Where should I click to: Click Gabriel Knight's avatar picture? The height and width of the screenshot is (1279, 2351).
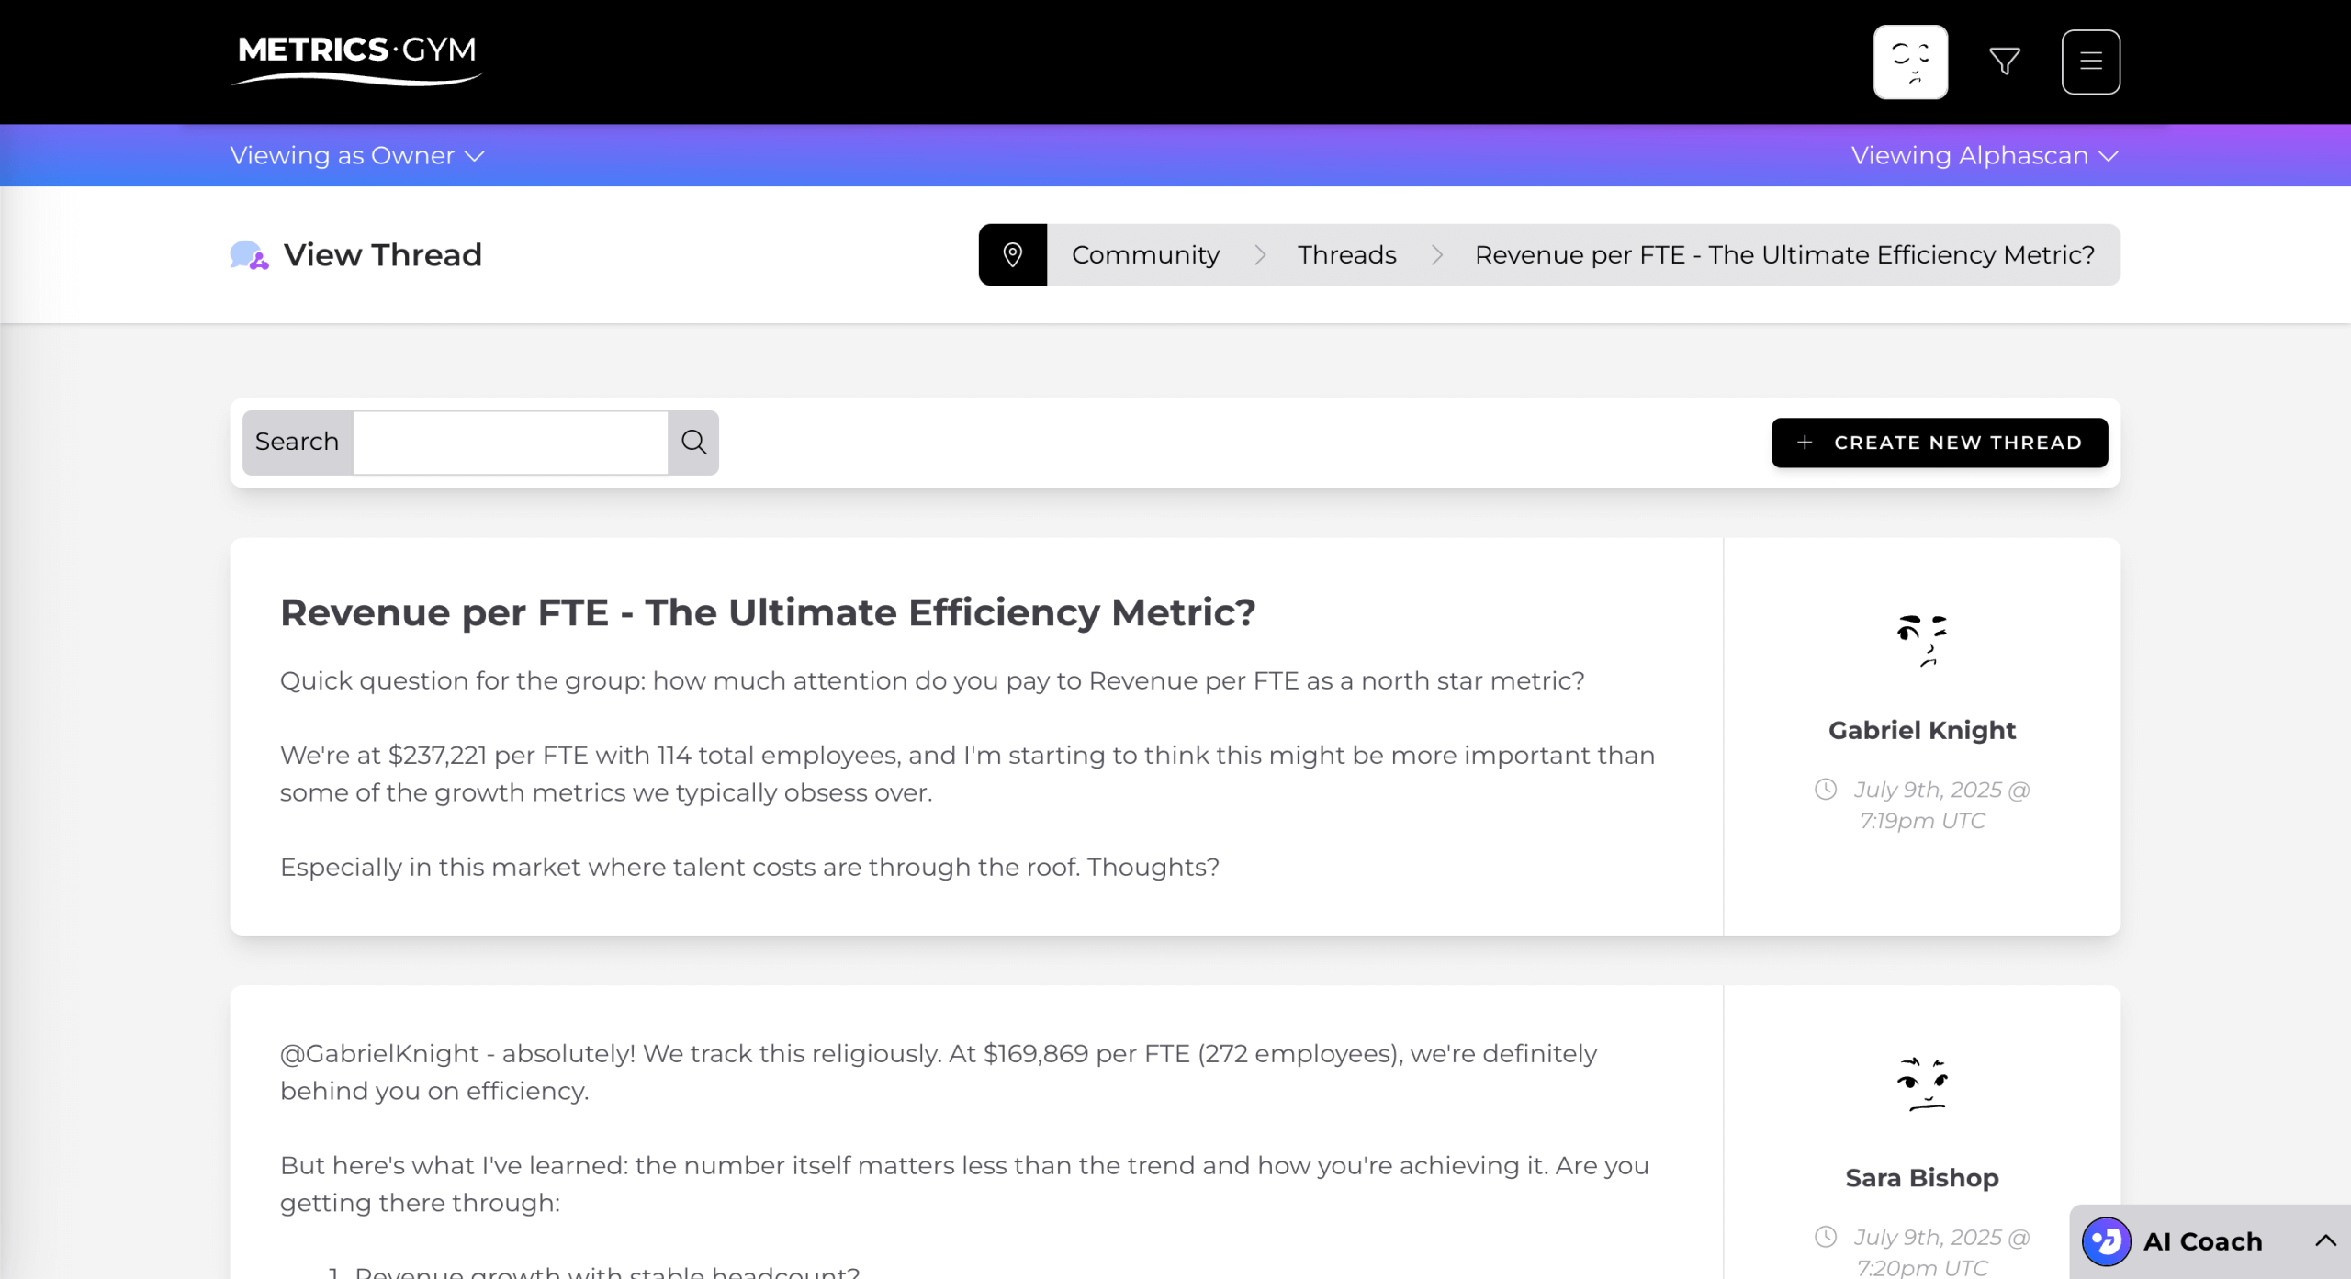coord(1921,640)
